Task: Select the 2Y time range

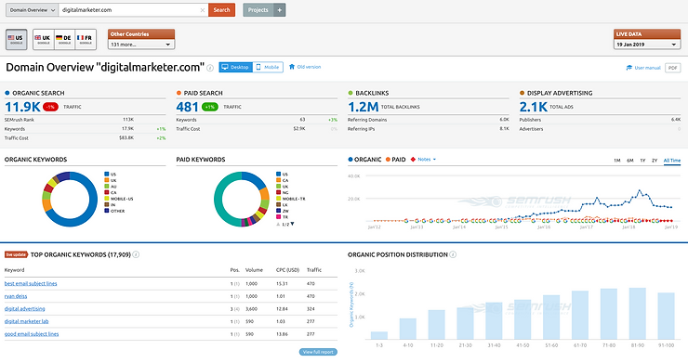Action: 655,161
